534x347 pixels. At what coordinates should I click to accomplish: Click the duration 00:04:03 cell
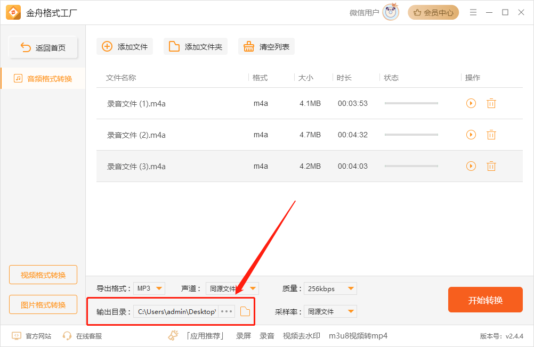(x=352, y=166)
